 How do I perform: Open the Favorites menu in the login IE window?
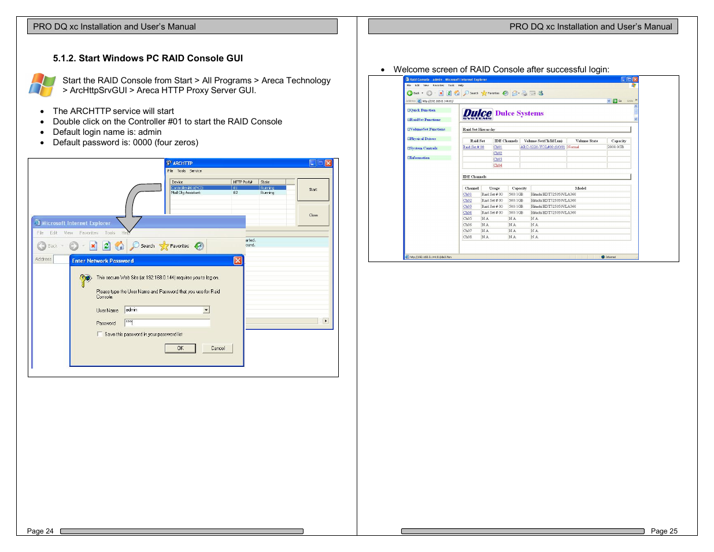click(89, 233)
